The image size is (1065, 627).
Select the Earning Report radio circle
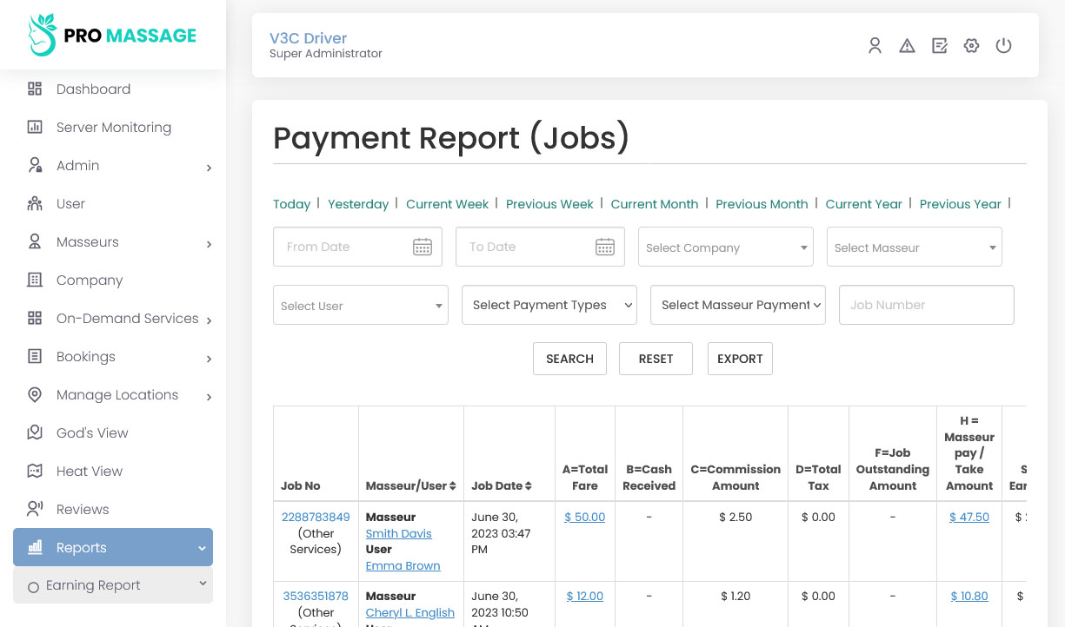[33, 587]
